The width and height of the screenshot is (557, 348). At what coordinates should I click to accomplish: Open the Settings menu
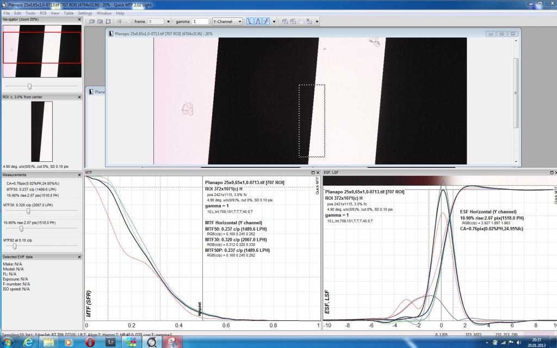pos(85,13)
